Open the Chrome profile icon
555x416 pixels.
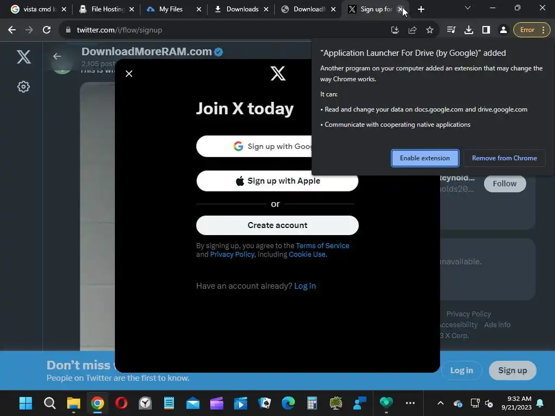(x=504, y=30)
